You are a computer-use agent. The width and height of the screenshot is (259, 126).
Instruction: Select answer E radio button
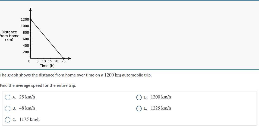(x=139, y=109)
